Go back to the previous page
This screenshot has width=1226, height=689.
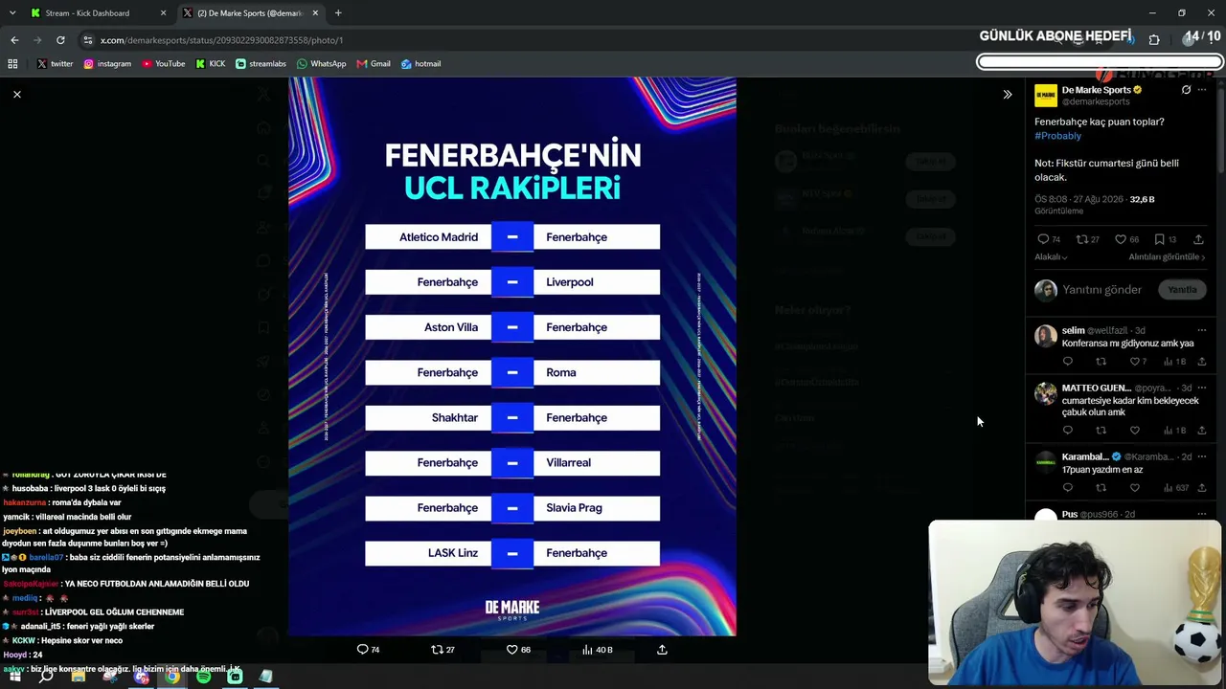point(14,40)
